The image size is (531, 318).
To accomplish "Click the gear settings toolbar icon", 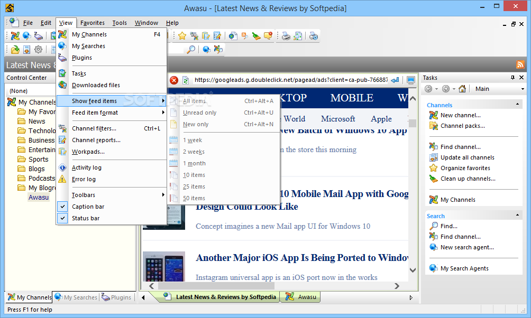I will (38, 50).
